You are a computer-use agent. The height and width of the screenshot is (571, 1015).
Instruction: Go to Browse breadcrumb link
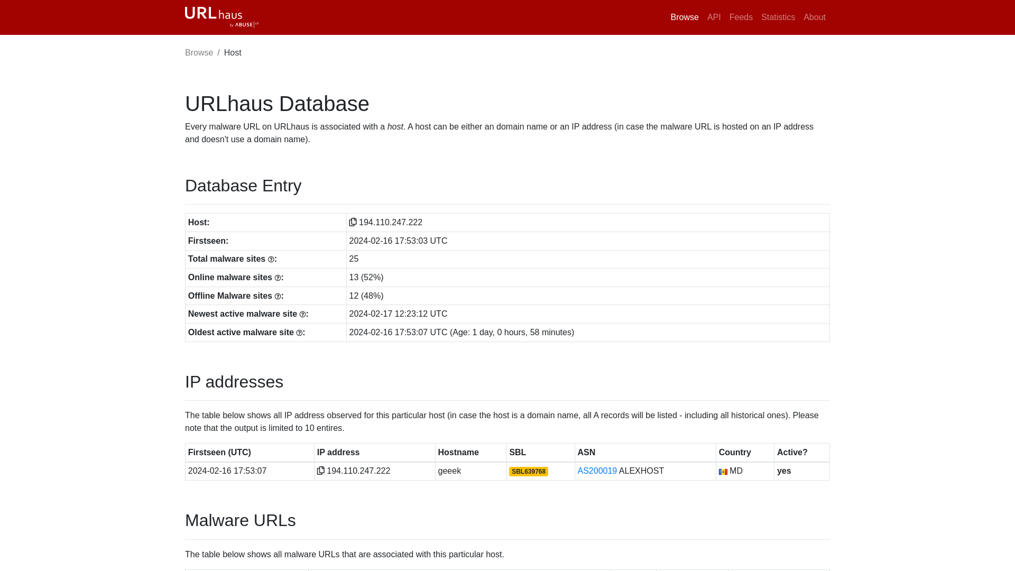199,53
